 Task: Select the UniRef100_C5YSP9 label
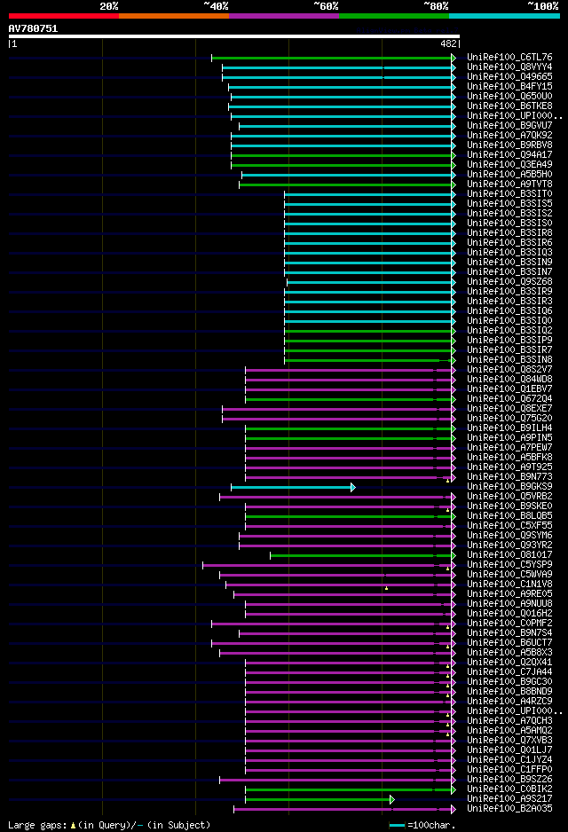pos(509,564)
